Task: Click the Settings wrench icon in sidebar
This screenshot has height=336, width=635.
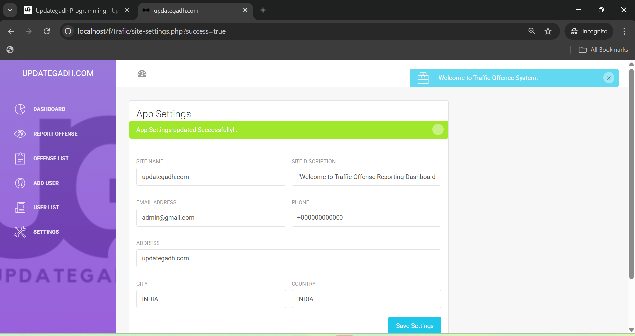Action: (x=20, y=232)
